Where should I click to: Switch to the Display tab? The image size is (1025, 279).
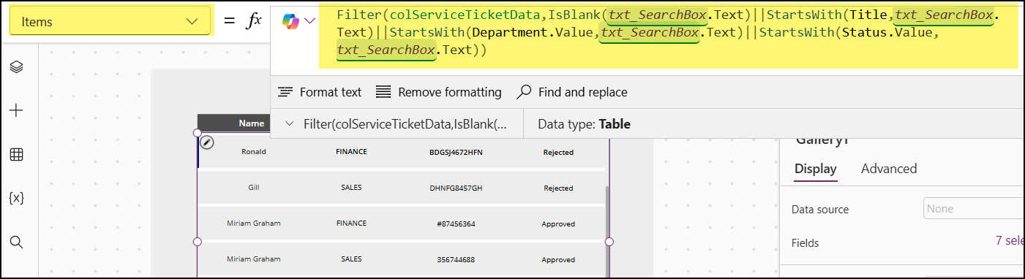coord(815,169)
